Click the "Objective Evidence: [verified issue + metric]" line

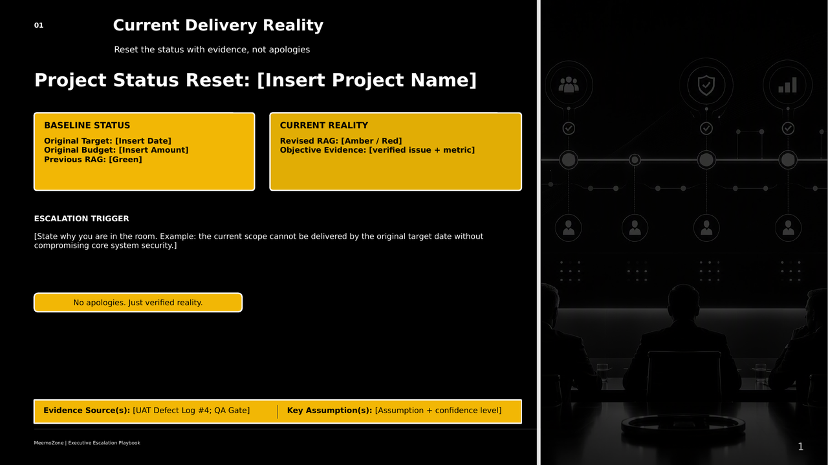(x=377, y=150)
